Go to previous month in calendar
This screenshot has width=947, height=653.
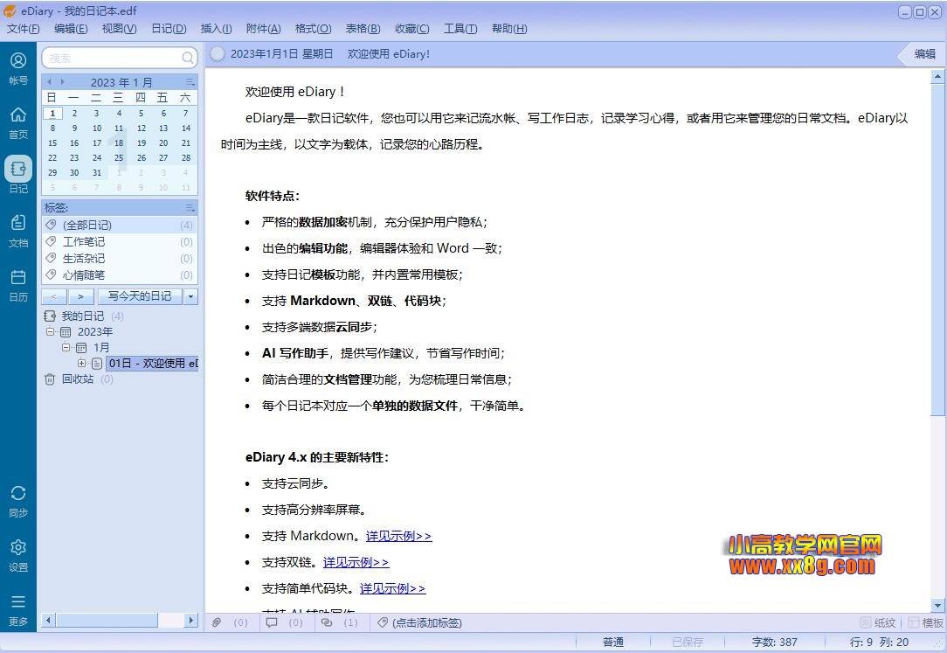[49, 81]
